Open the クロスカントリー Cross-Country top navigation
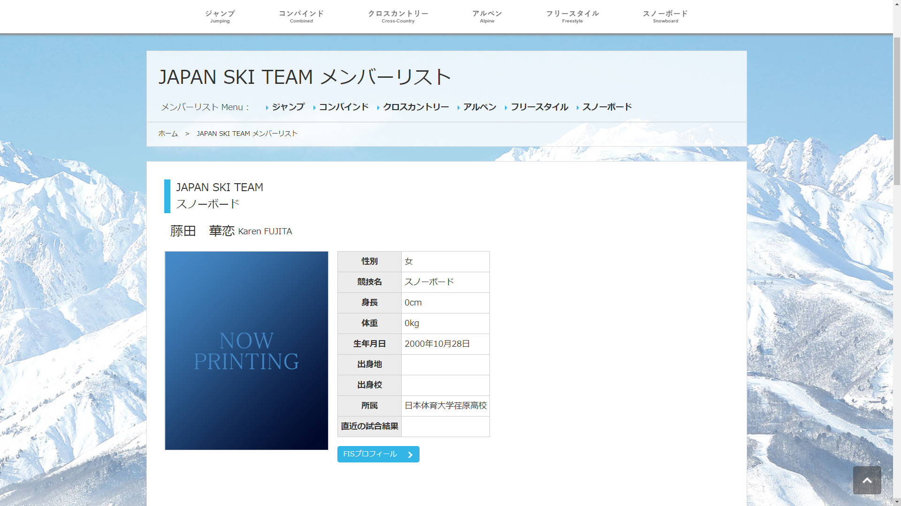 pyautogui.click(x=398, y=16)
